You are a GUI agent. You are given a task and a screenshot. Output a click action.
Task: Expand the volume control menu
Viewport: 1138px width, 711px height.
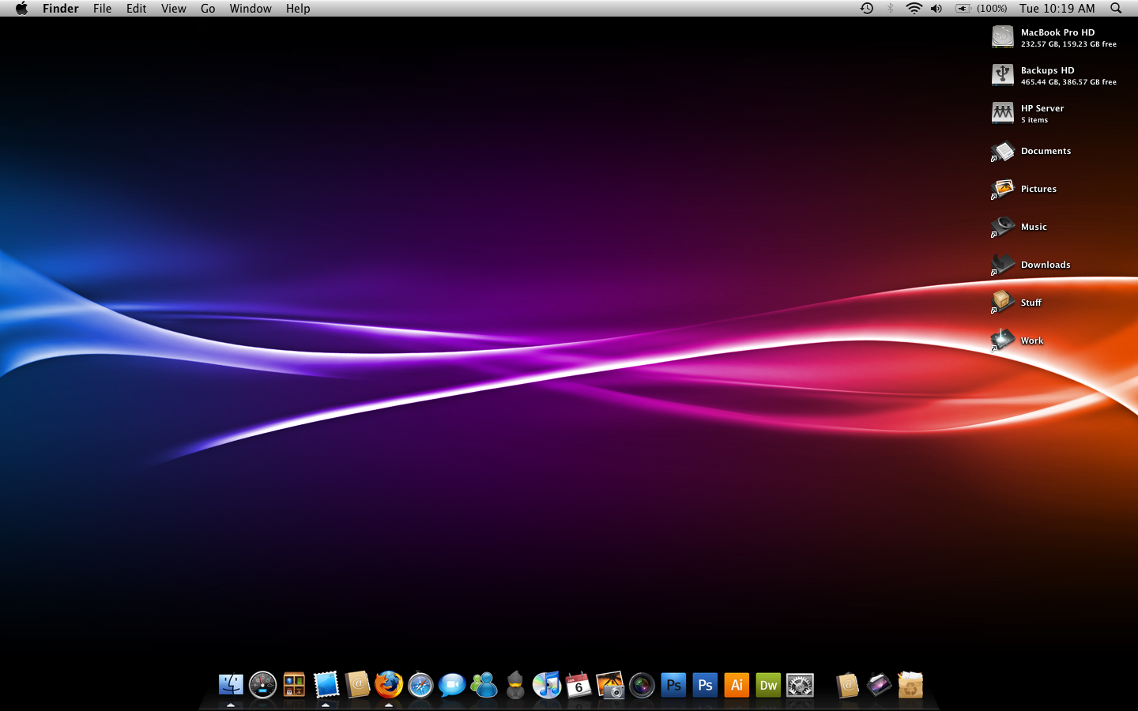click(x=936, y=9)
